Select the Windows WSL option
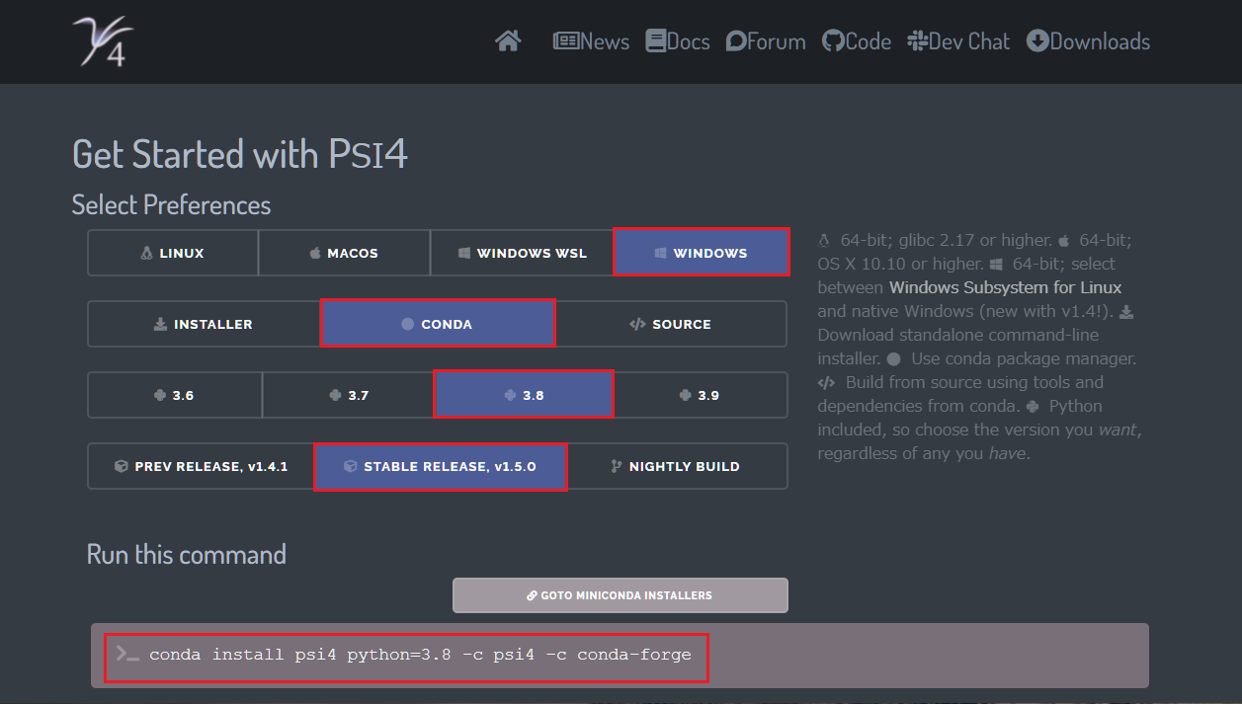Image resolution: width=1242 pixels, height=704 pixels. (522, 253)
